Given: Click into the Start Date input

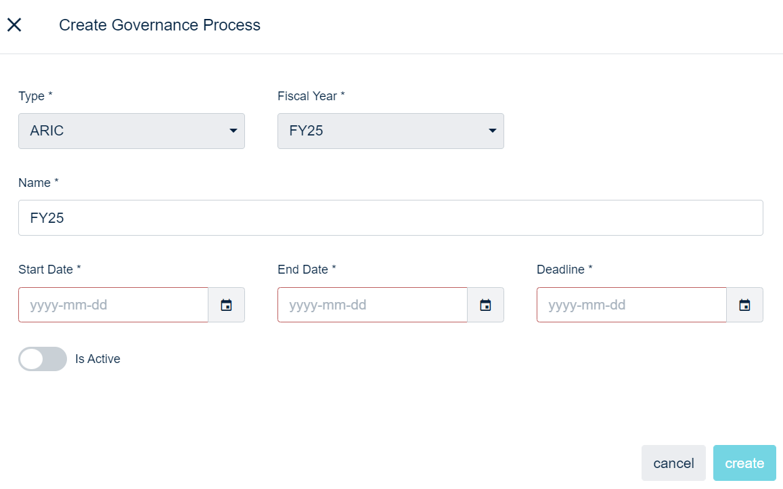Looking at the screenshot, I should (113, 305).
